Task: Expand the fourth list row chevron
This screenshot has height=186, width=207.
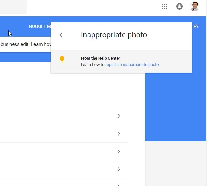Action: (x=119, y=169)
